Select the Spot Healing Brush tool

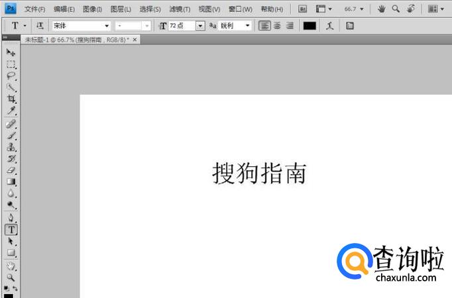tap(11, 124)
